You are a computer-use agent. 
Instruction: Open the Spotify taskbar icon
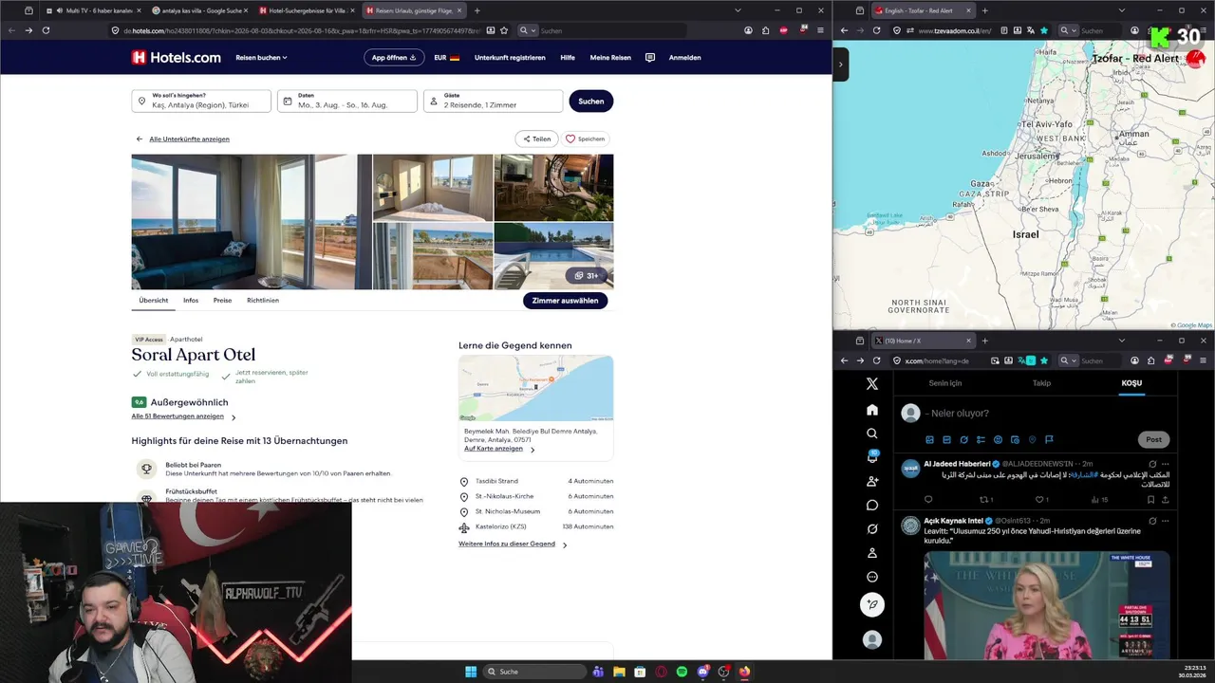coord(682,672)
